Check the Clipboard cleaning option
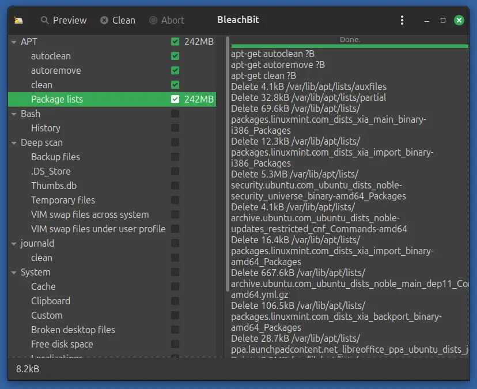This screenshot has width=477, height=389. 174,301
